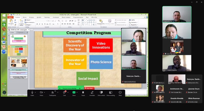Click Упорядочить arrange button
The height and width of the screenshot is (111, 204).
101,22
